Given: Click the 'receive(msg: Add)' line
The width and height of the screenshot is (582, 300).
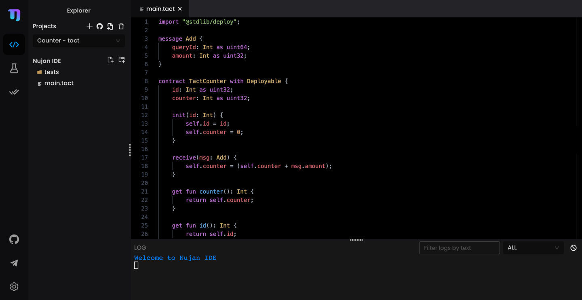Looking at the screenshot, I should [205, 158].
